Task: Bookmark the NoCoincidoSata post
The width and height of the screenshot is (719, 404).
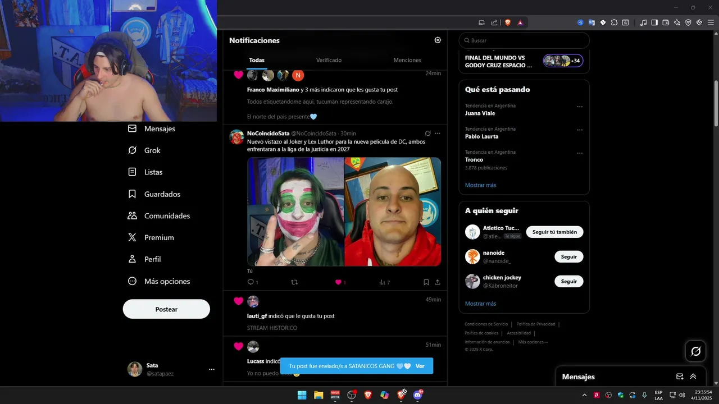Action: click(426, 282)
